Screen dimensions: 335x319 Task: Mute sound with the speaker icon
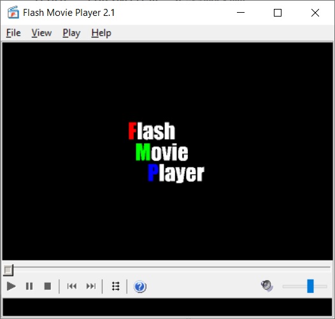[267, 286]
